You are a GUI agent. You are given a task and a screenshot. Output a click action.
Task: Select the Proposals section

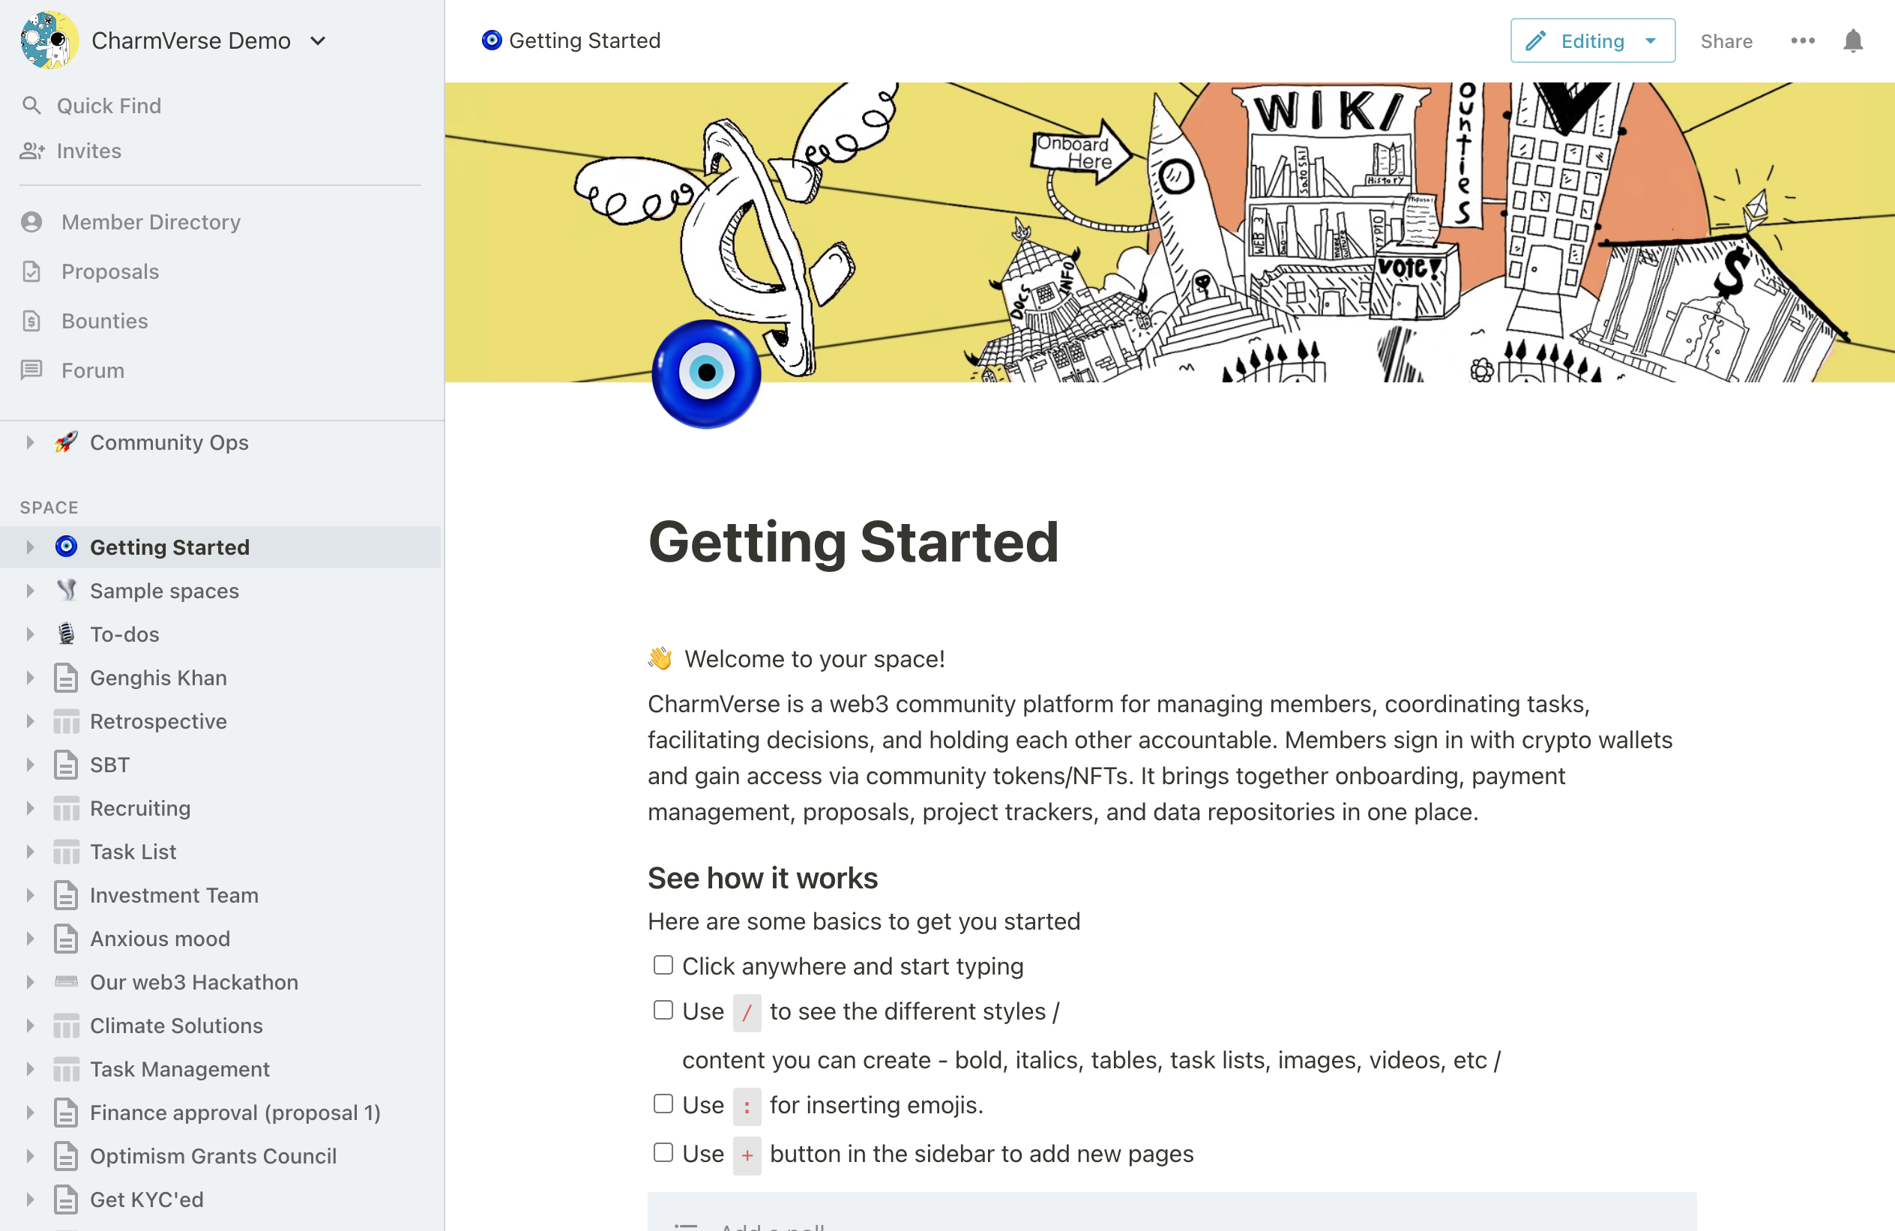click(110, 271)
